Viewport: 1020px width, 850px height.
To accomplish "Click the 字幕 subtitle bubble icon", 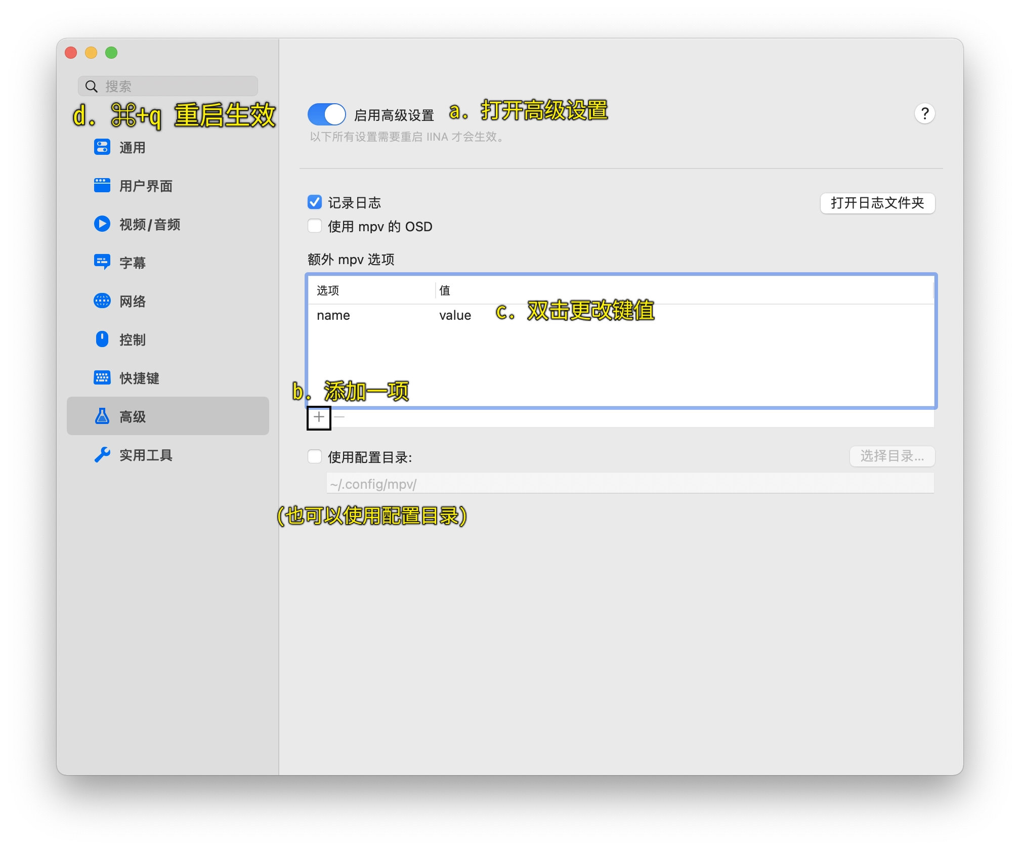I will pos(102,262).
